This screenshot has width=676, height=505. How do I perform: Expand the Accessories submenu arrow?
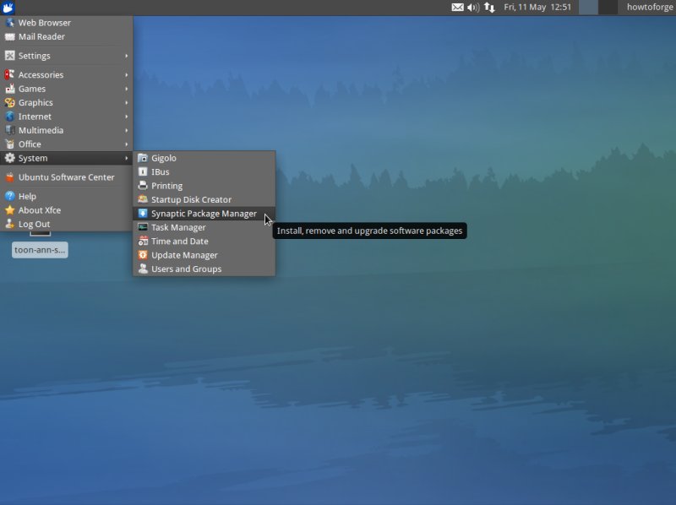click(x=126, y=74)
